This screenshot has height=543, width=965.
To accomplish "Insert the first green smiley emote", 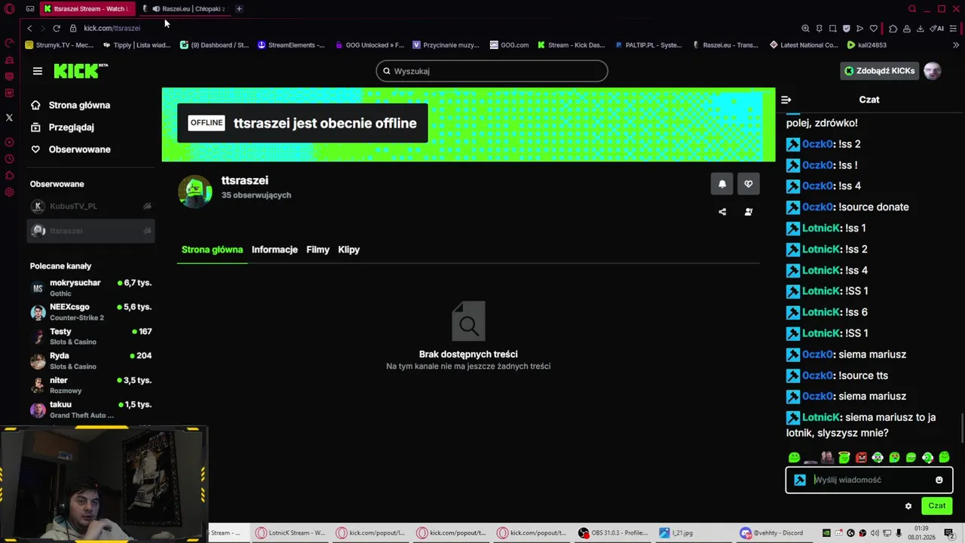I will (x=794, y=457).
